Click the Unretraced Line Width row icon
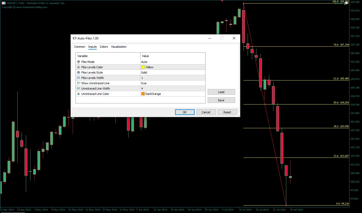The width and height of the screenshot is (362, 213). pos(78,89)
